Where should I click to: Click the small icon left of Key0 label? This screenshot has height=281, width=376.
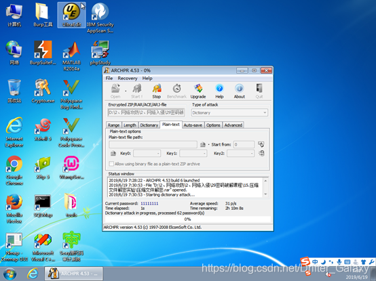pyautogui.click(x=113, y=153)
